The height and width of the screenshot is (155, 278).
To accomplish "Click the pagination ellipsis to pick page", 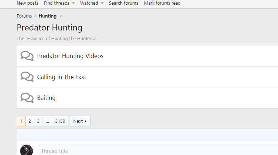I will tap(47, 121).
